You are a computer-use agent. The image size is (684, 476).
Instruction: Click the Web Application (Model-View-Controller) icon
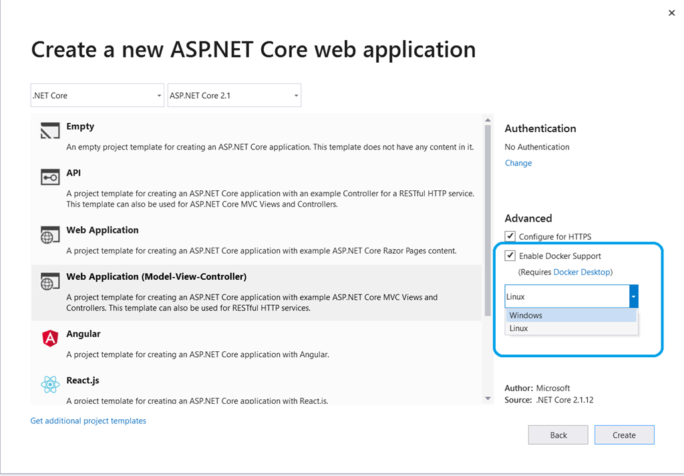[50, 280]
